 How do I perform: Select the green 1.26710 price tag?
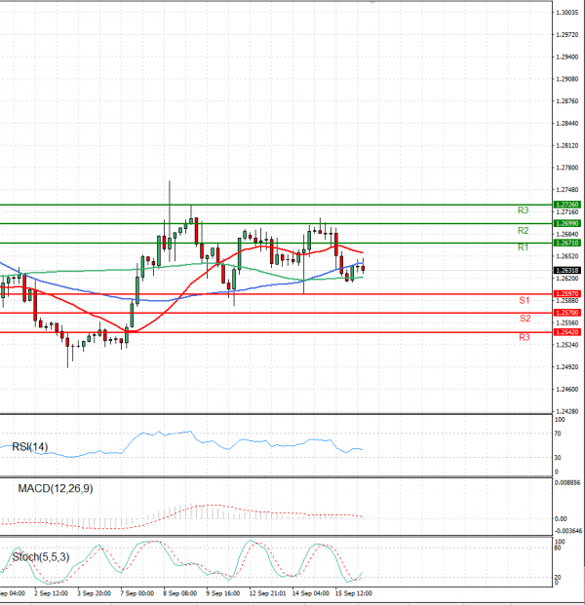tap(566, 243)
